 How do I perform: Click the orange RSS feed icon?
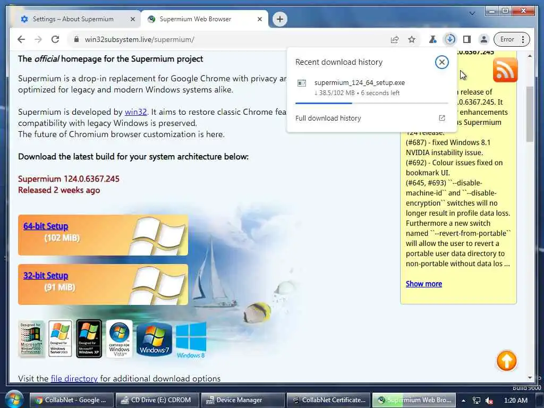pyautogui.click(x=505, y=71)
